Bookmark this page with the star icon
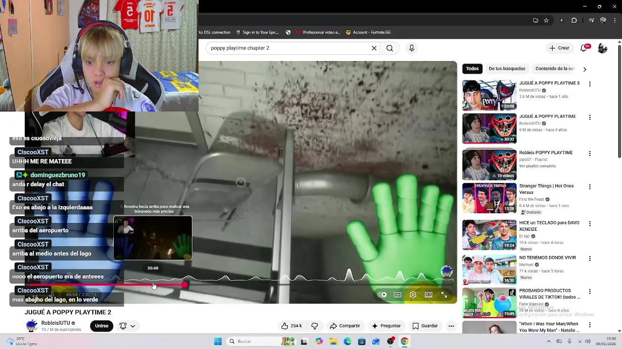The width and height of the screenshot is (622, 349). pos(546,20)
